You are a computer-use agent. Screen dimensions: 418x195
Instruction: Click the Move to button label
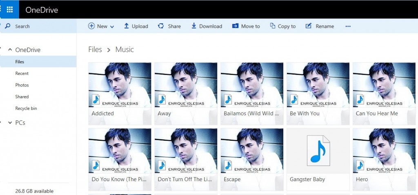251,26
